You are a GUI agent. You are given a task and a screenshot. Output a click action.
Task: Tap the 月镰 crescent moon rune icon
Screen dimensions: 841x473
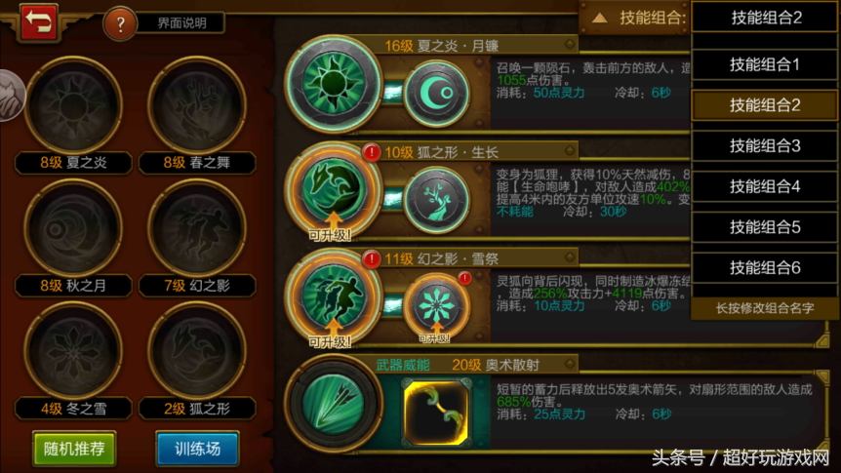(436, 94)
